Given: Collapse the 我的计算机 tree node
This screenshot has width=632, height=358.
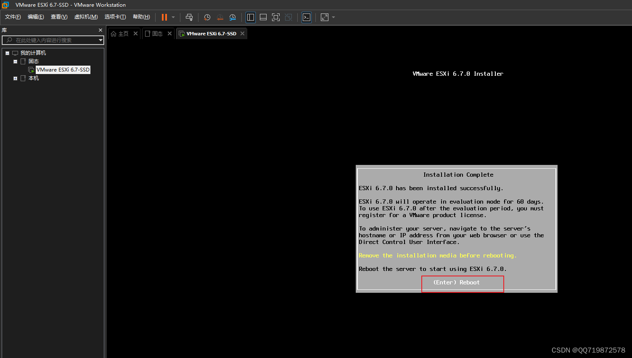Looking at the screenshot, I should click(x=7, y=53).
